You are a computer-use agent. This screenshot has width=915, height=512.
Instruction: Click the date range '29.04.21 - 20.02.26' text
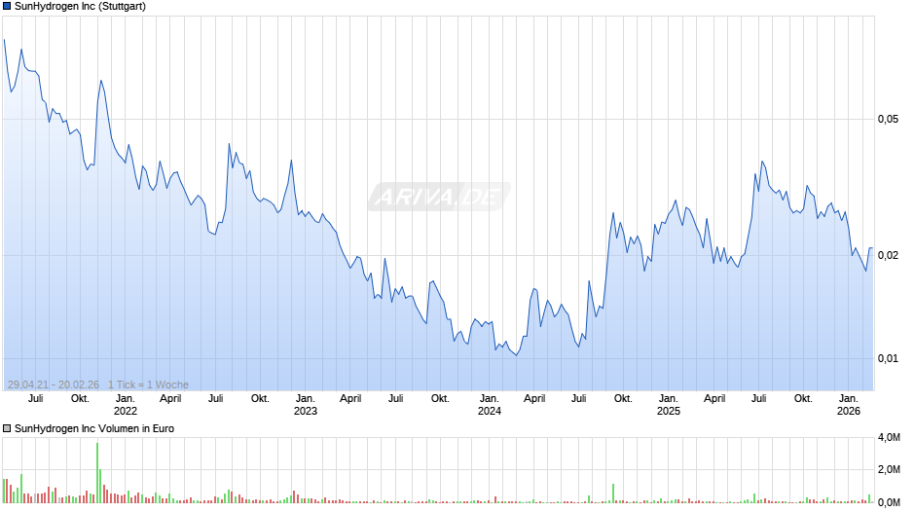pos(54,384)
